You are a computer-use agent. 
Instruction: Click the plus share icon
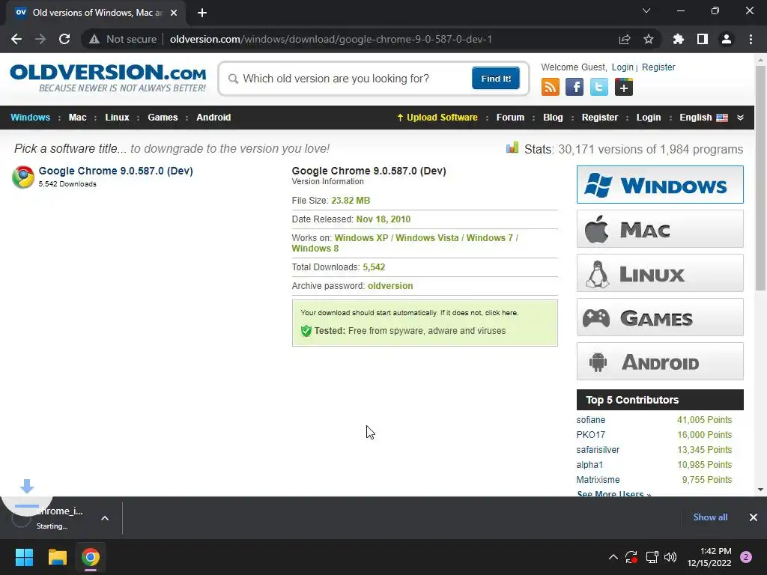(x=624, y=87)
